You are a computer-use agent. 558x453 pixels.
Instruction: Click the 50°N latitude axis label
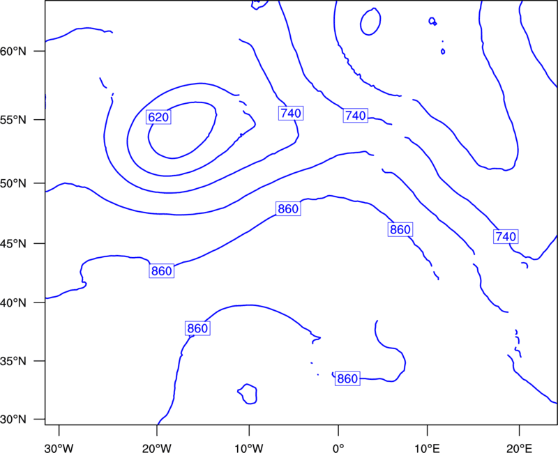[x=13, y=183]
